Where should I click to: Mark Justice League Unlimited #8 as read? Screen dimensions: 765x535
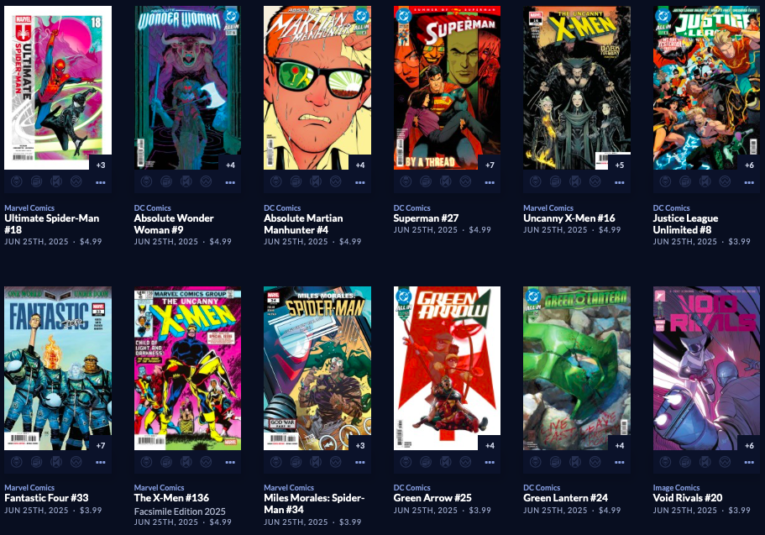click(x=705, y=182)
